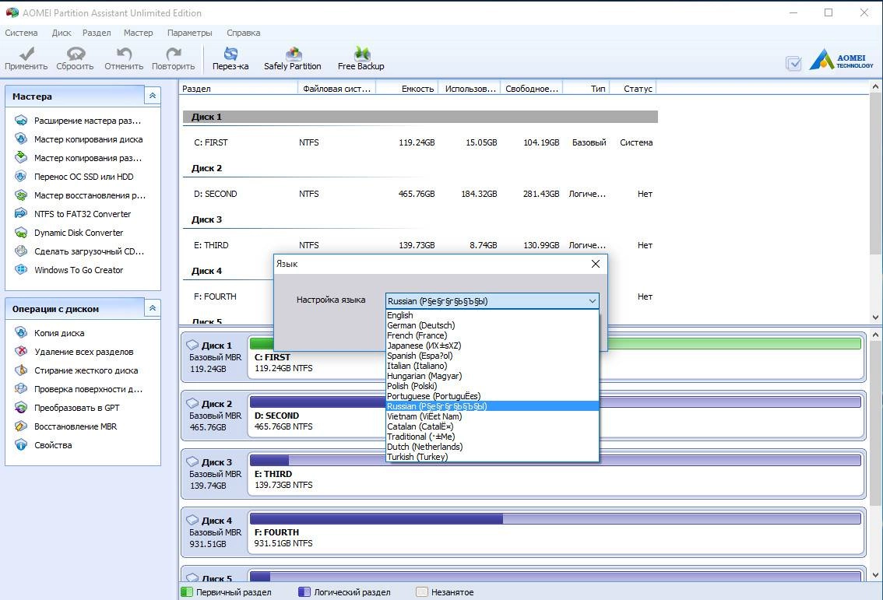Select English in the language list
883x600 pixels.
tap(491, 315)
